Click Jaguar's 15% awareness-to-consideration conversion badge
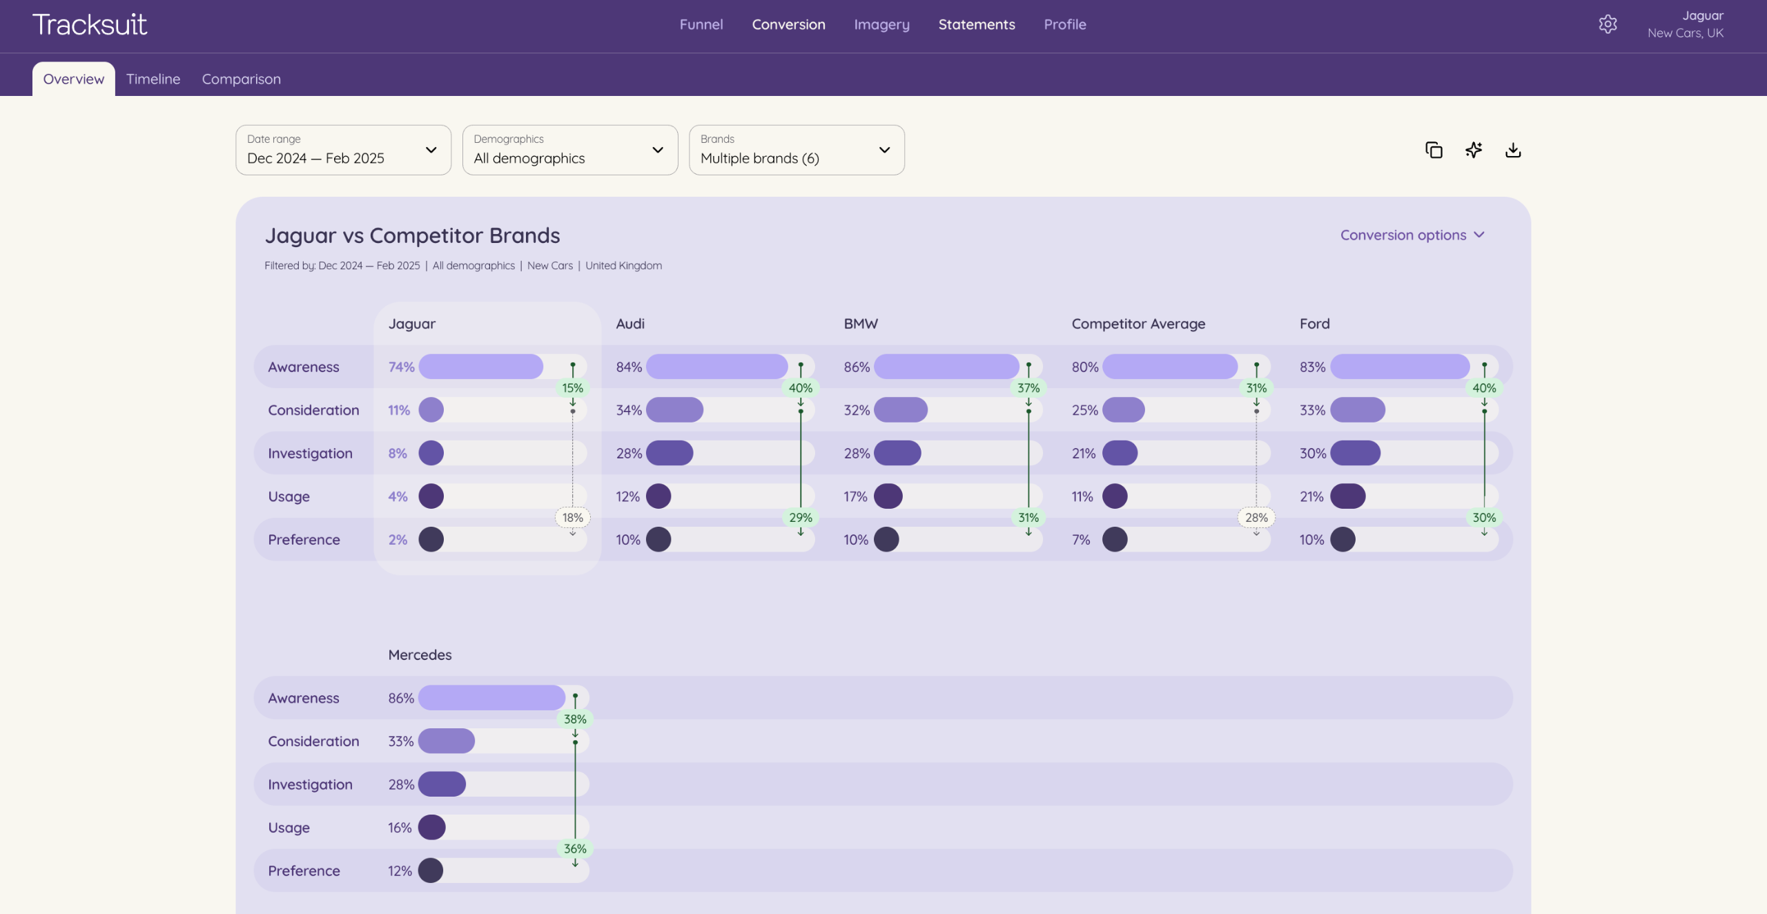 point(572,388)
